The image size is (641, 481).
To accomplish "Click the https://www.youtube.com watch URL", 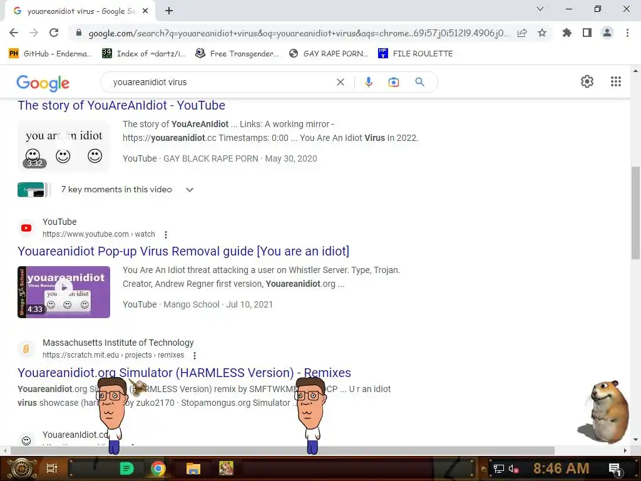I will (x=98, y=234).
